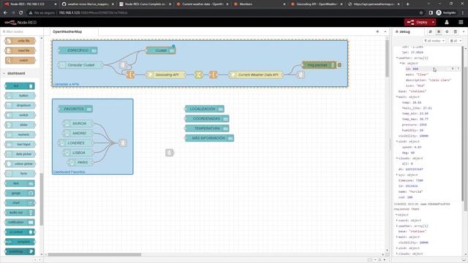
Task: Select the dashboard ui control palette node
Action: (x=20, y=232)
